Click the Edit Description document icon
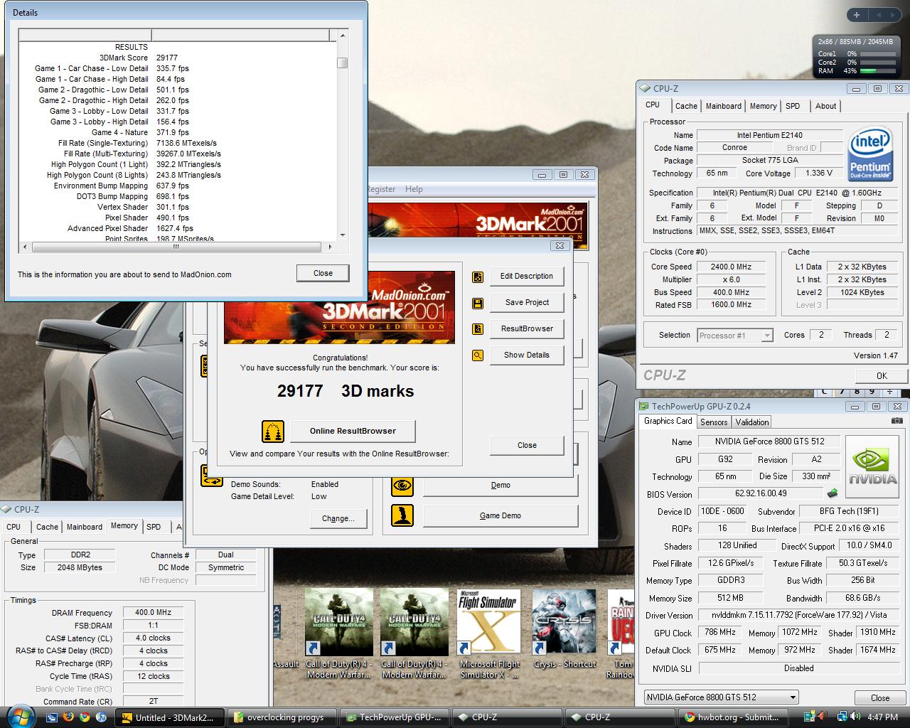Screen dimensions: 910x728 (478, 277)
